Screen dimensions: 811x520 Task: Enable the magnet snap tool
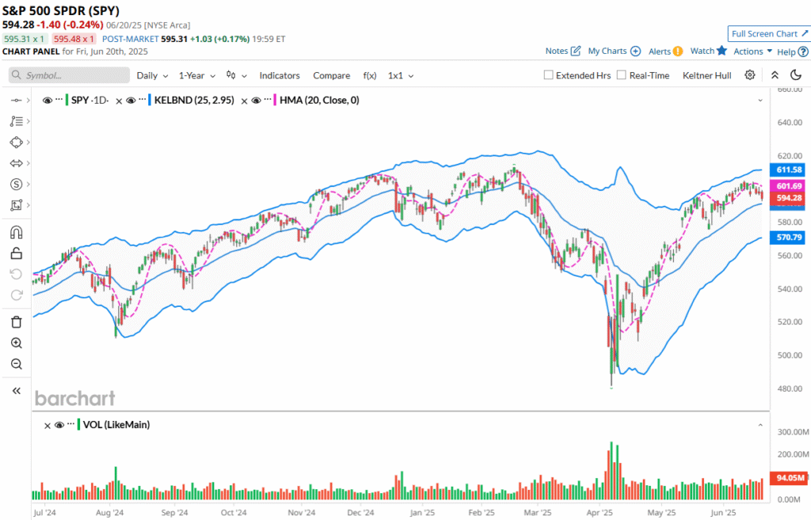(x=16, y=233)
